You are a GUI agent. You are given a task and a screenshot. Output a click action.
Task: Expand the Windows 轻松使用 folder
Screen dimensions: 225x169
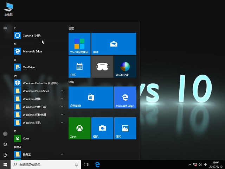(39, 114)
